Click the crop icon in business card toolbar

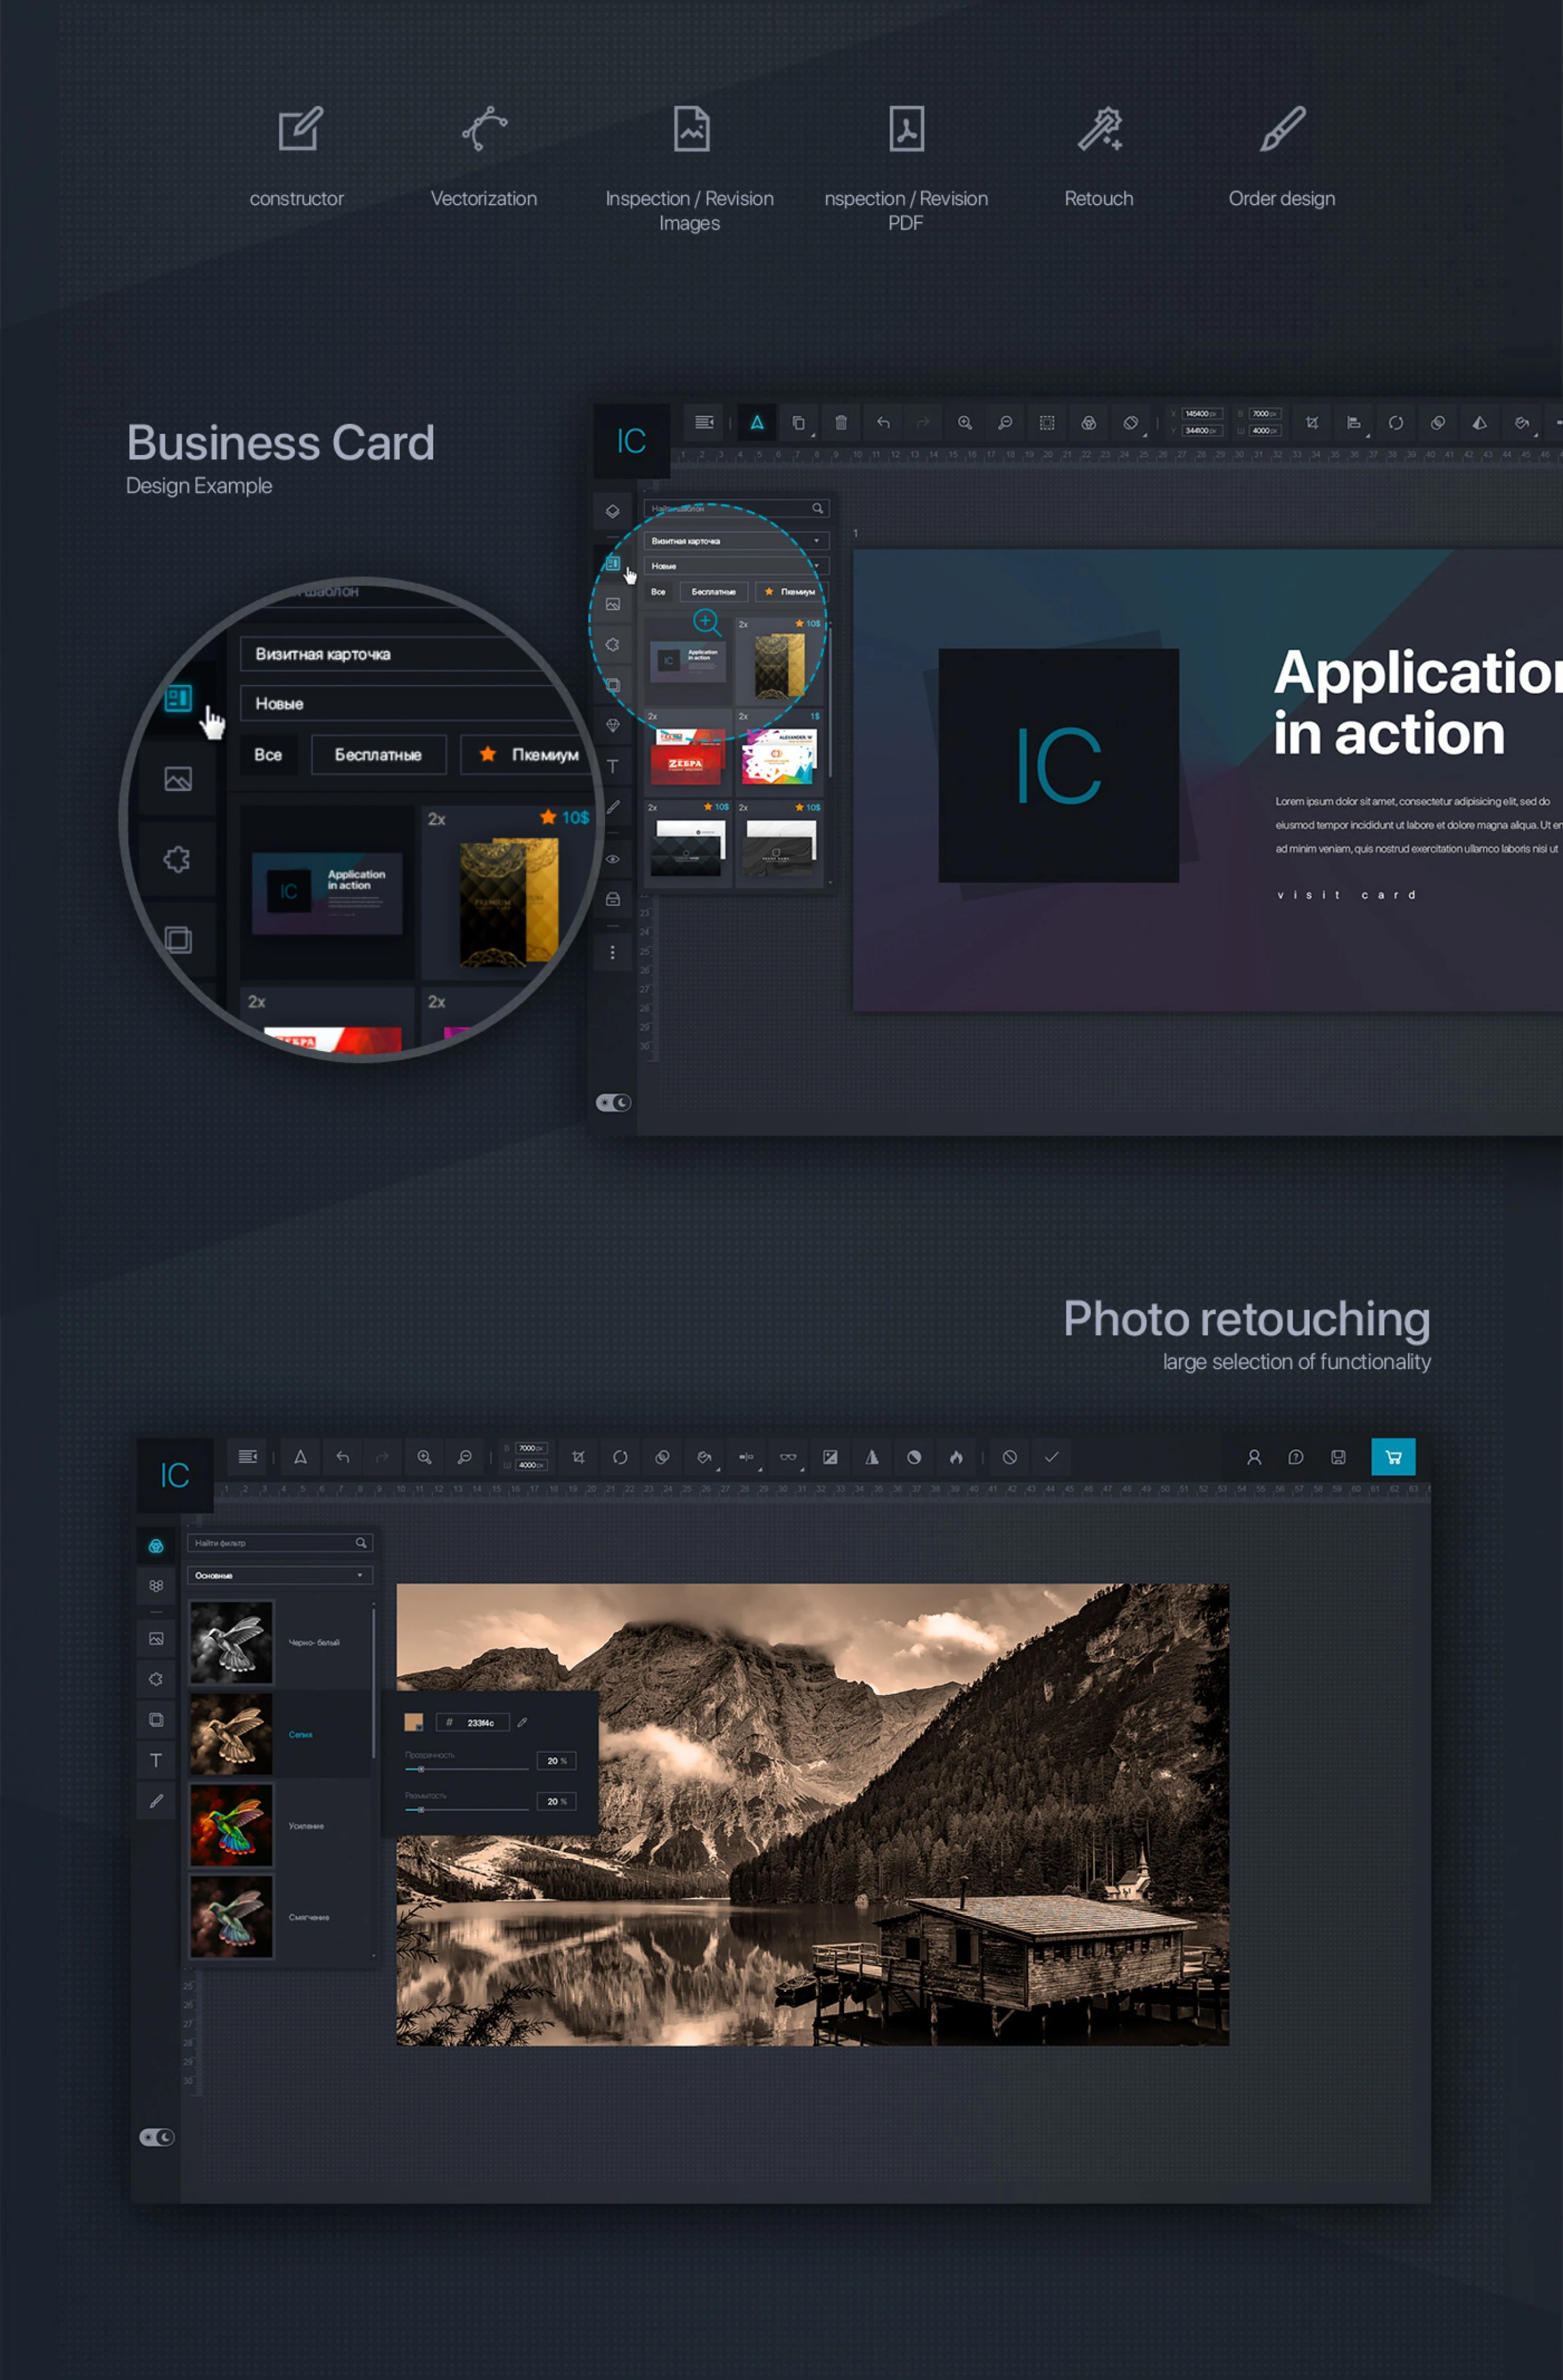click(1312, 423)
